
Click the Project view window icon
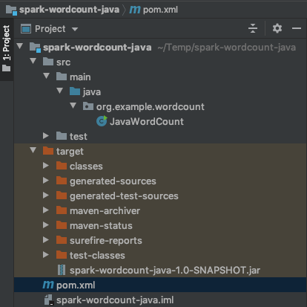[x=26, y=29]
